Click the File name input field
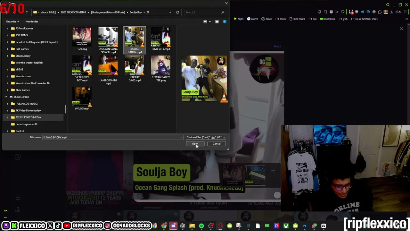Image resolution: width=410 pixels, height=231 pixels. pos(112,137)
